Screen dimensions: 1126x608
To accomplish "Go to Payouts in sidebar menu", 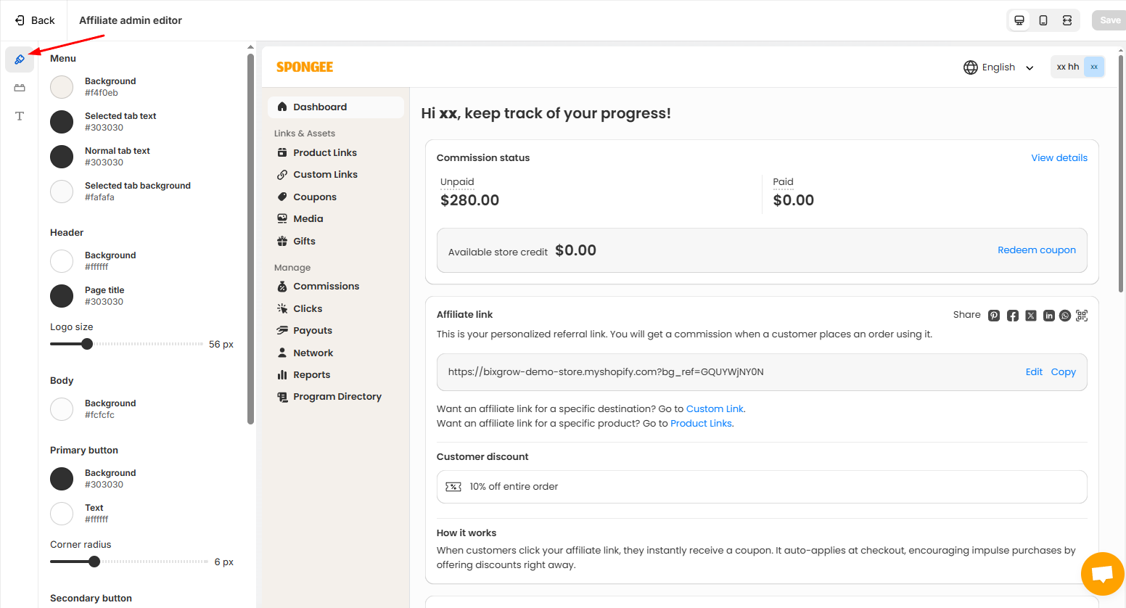I will tap(312, 331).
